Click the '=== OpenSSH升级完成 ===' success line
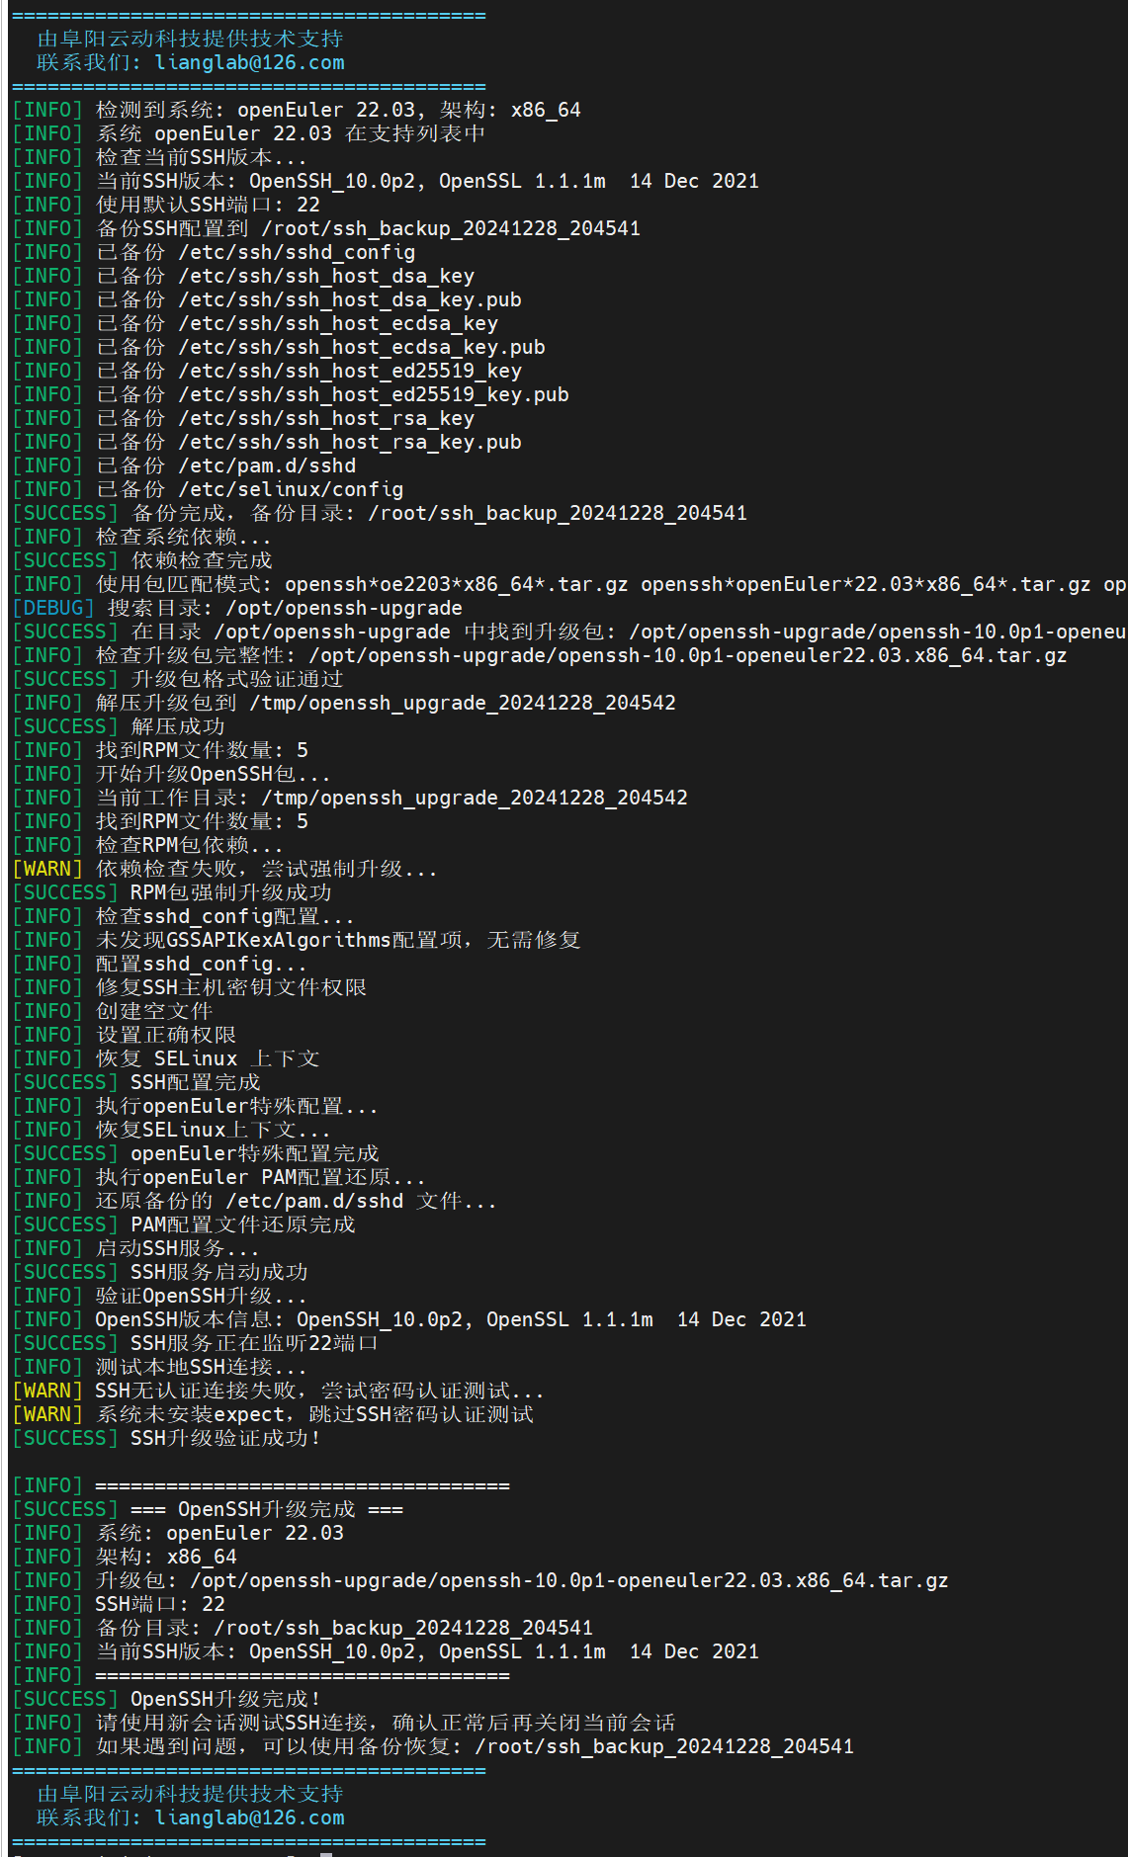The width and height of the screenshot is (1128, 1857). click(x=267, y=1510)
